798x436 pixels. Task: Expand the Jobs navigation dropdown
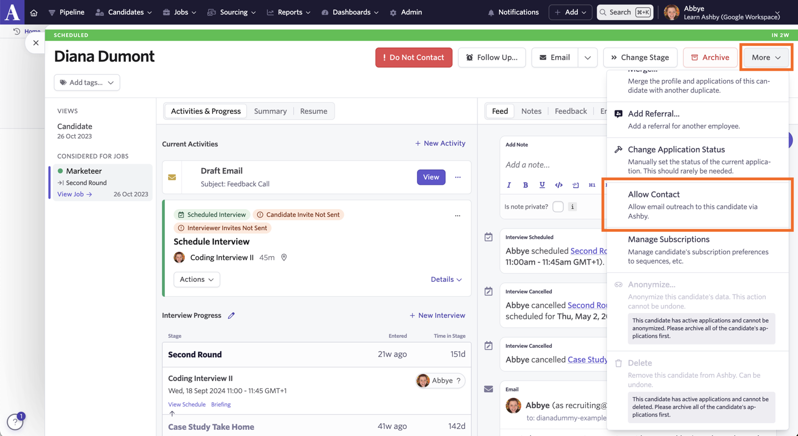[180, 12]
